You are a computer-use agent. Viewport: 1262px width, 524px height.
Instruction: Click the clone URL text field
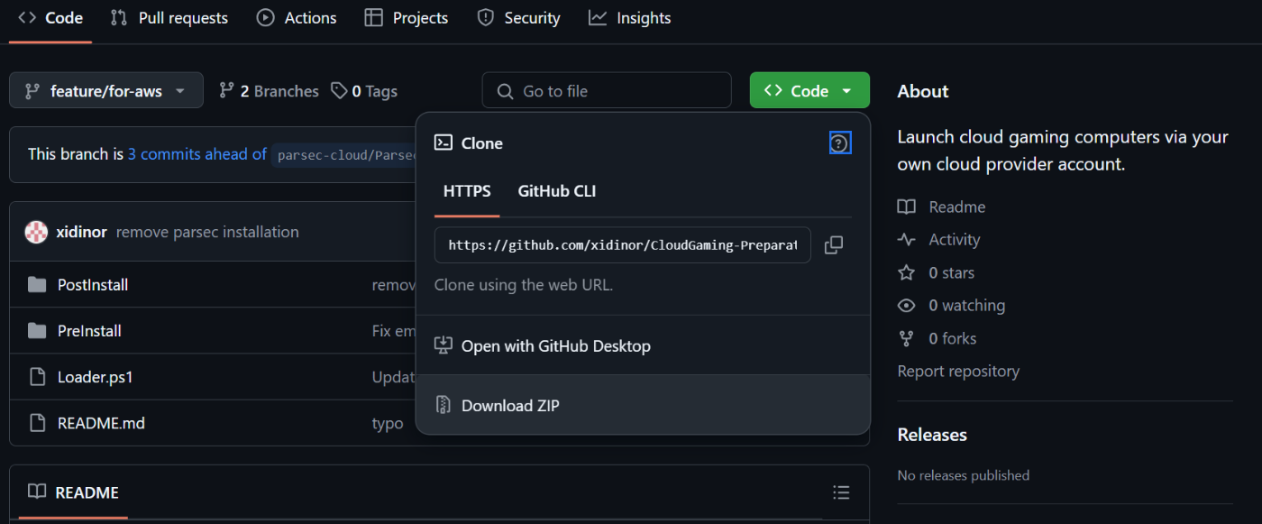coord(622,244)
